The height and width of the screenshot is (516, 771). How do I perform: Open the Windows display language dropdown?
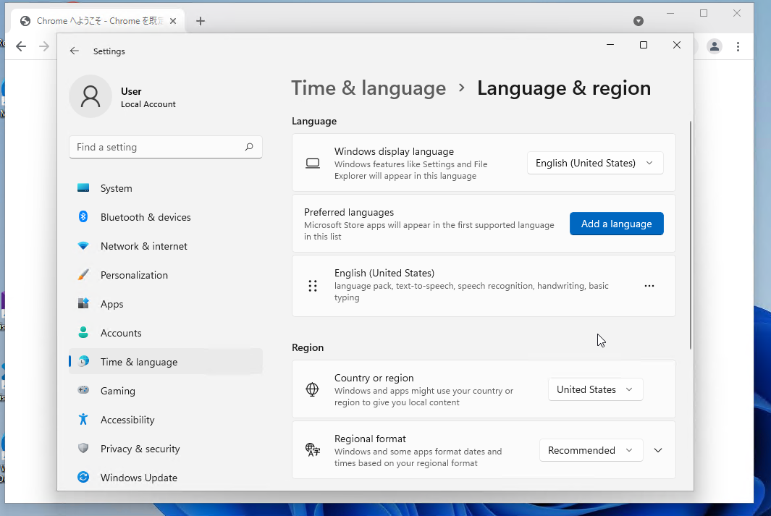tap(594, 163)
